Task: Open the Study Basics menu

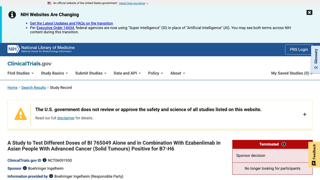Action: pyautogui.click(x=54, y=73)
